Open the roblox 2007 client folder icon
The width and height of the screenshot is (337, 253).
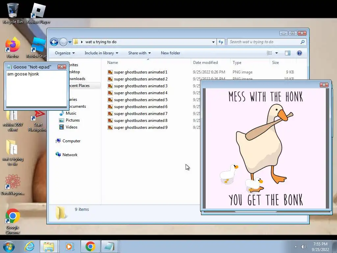(x=13, y=121)
